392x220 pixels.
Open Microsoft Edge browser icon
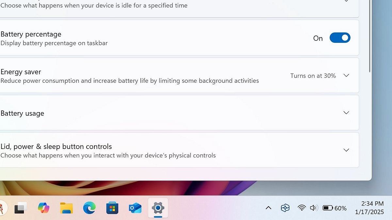tap(89, 208)
